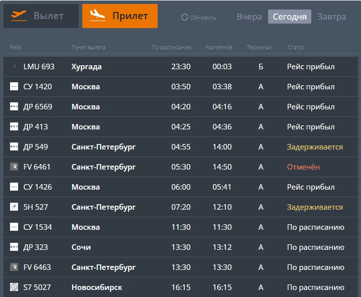The image size is (361, 297).
Task: Select flight number ДР 413
Action: (36, 126)
